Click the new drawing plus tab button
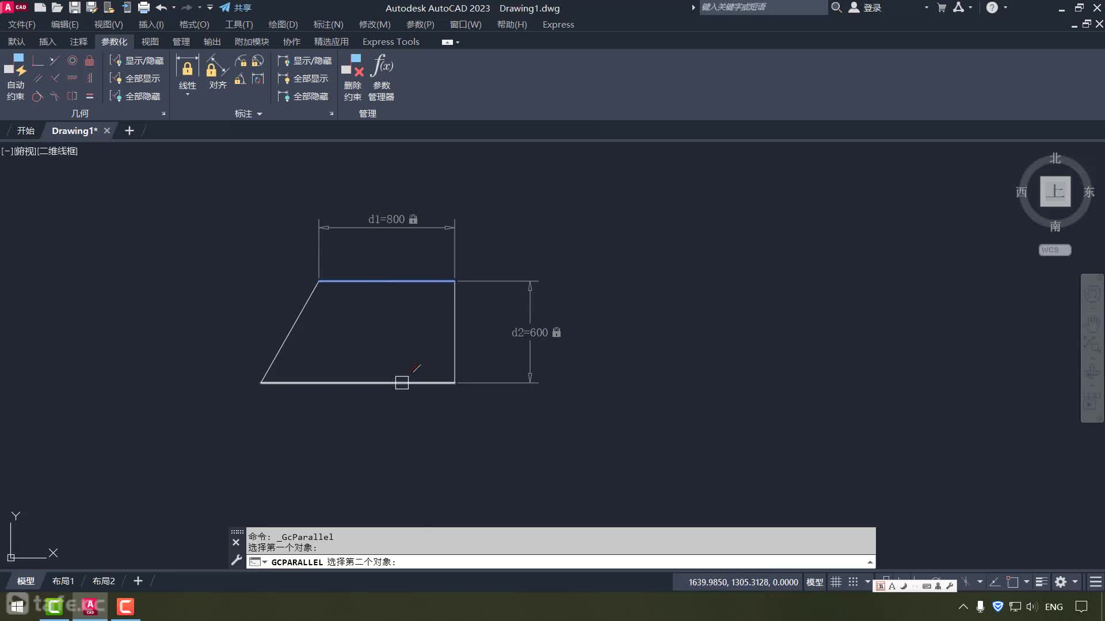1105x621 pixels. (x=129, y=131)
